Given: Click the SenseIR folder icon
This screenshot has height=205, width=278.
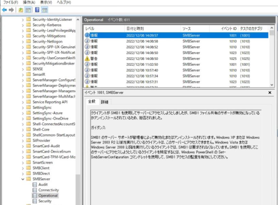Looking at the screenshot, I should (28, 74).
